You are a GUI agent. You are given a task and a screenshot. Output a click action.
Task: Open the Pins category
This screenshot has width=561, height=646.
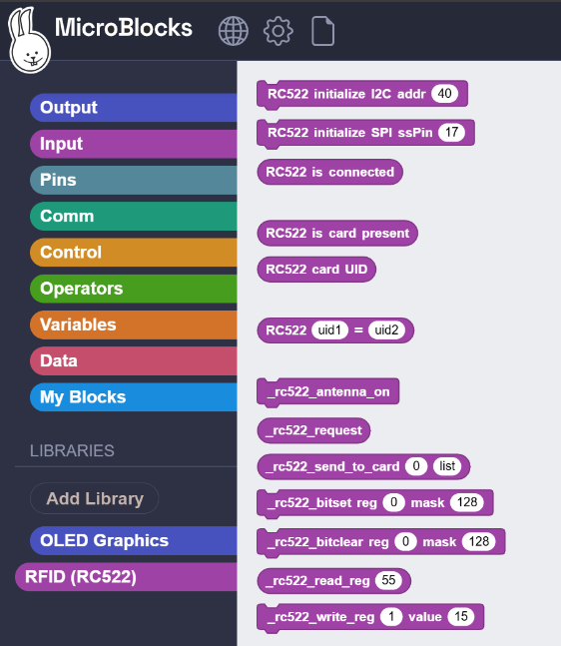134,180
